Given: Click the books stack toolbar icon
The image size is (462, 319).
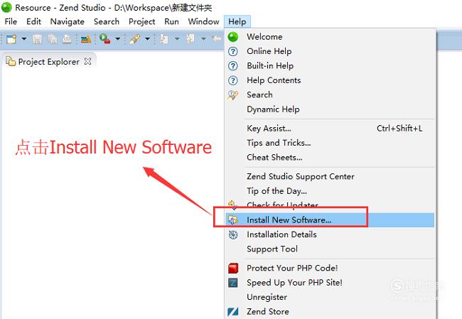Looking at the screenshot, I should click(x=86, y=39).
